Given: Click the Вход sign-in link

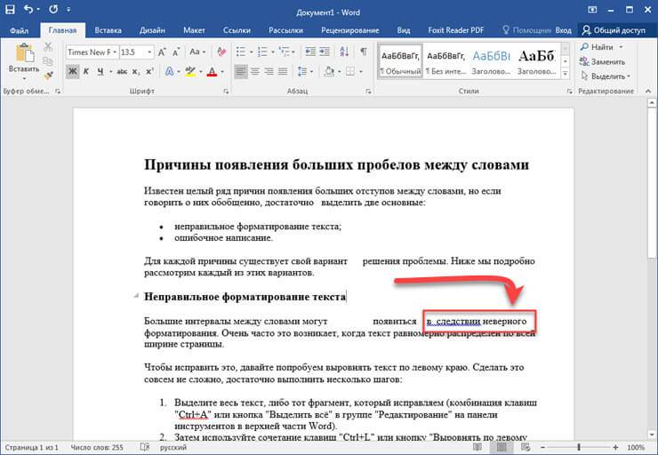Looking at the screenshot, I should [563, 30].
